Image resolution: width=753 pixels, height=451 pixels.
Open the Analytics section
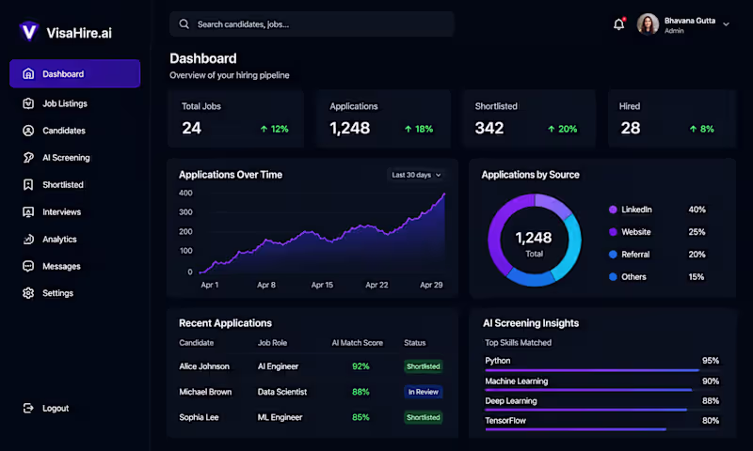[x=59, y=240]
